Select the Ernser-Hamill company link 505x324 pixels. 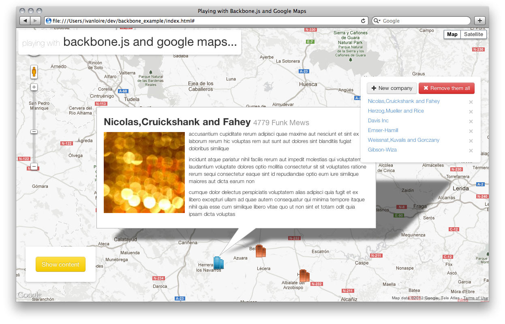(383, 130)
